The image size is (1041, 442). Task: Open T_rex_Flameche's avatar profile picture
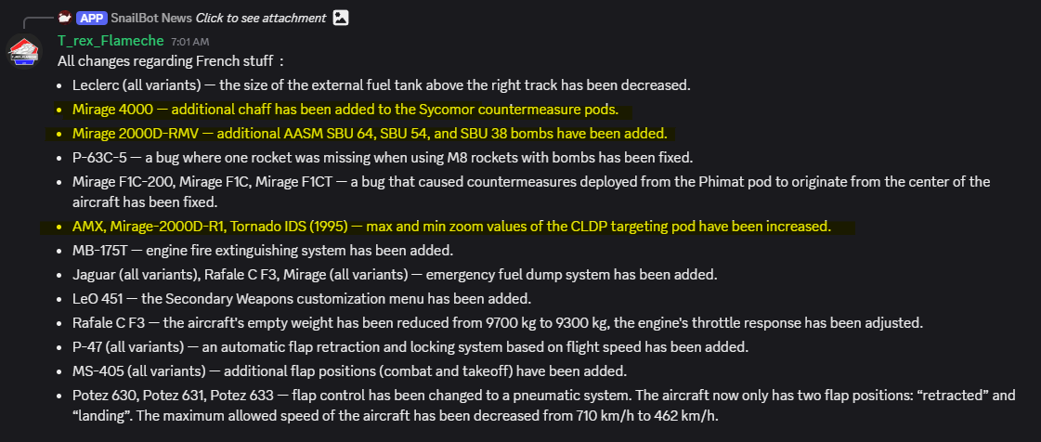coord(24,51)
